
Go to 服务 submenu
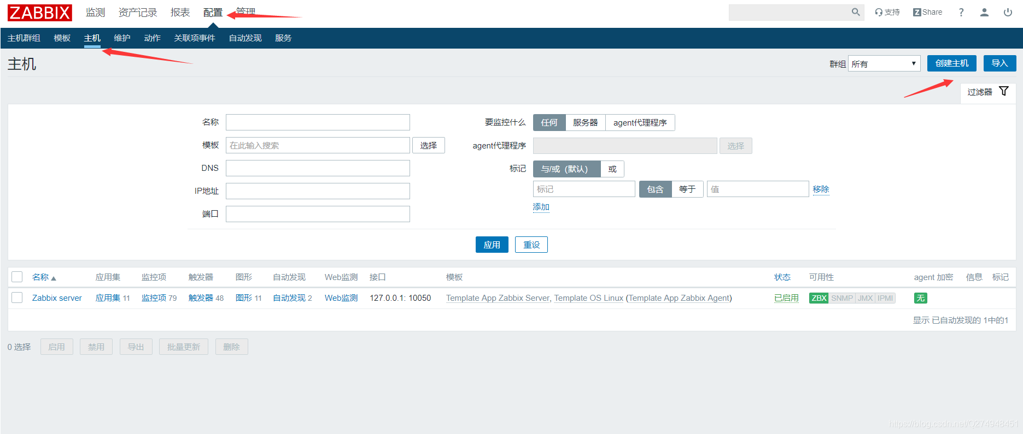point(283,38)
